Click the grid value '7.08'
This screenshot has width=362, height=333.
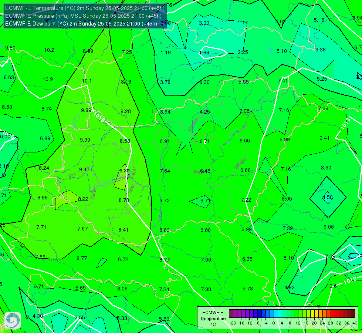pyautogui.click(x=244, y=111)
